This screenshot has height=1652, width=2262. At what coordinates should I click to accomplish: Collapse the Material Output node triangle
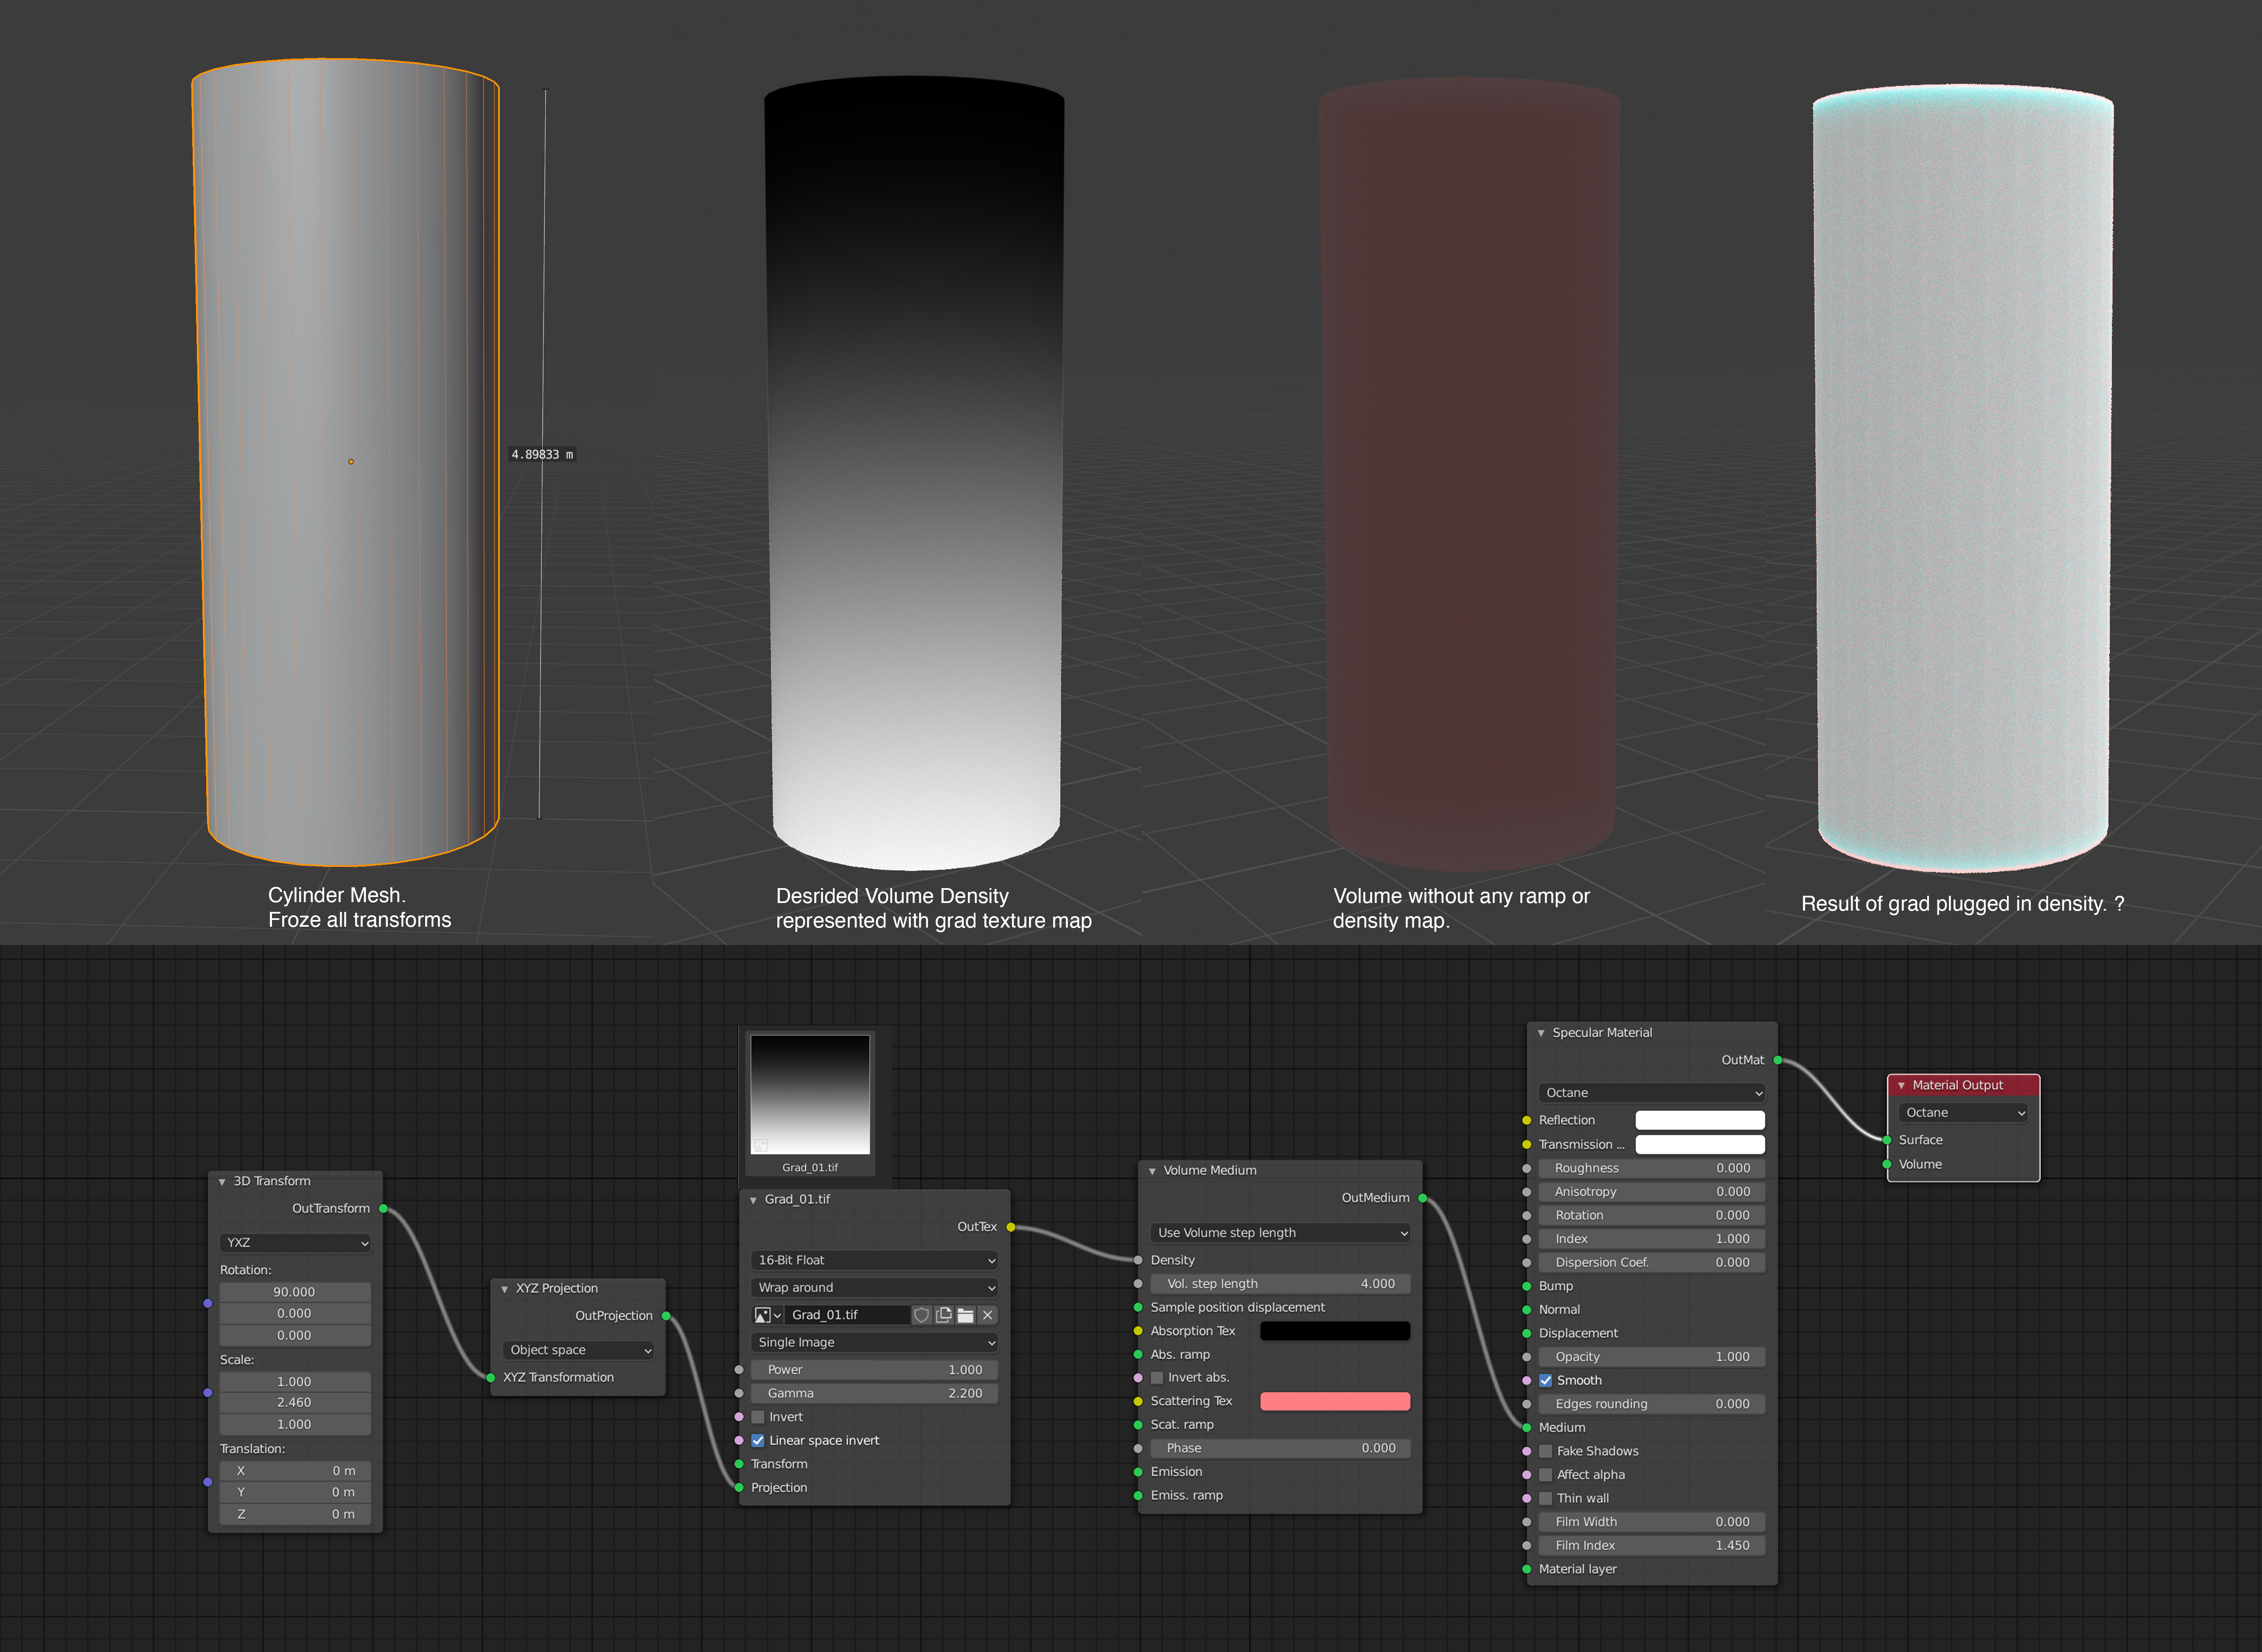pyautogui.click(x=1901, y=1085)
